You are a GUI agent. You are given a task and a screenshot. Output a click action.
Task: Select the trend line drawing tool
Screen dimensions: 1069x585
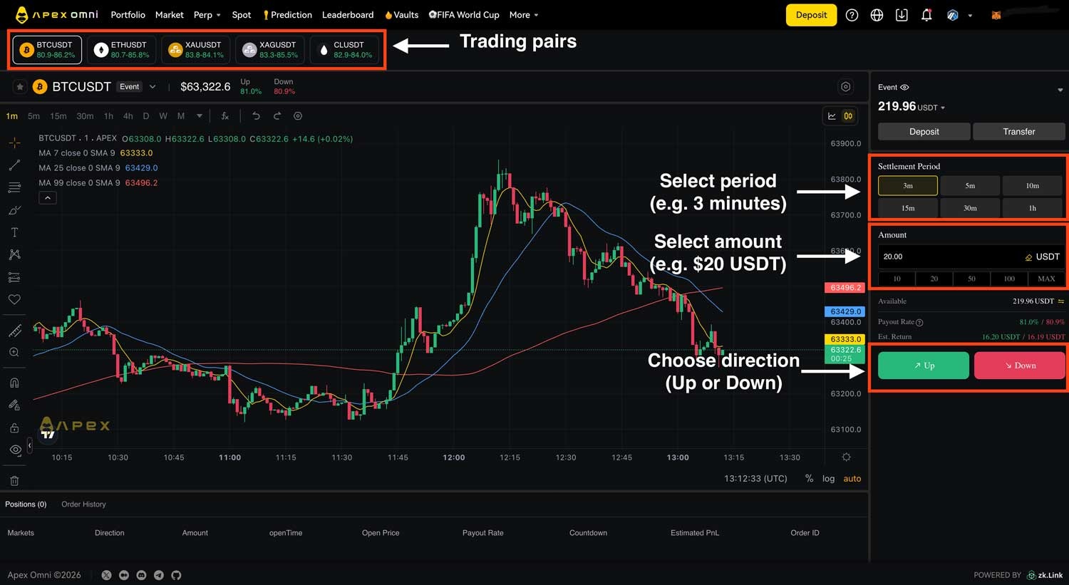[x=14, y=165]
